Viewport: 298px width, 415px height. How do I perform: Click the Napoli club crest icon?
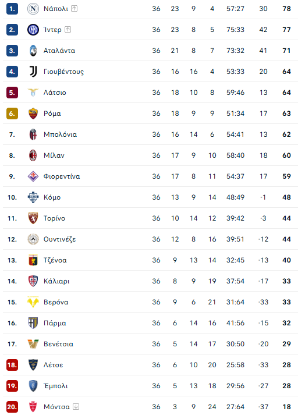[33, 9]
